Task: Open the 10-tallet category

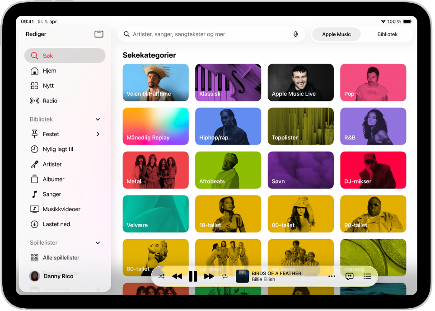Action: (x=228, y=214)
